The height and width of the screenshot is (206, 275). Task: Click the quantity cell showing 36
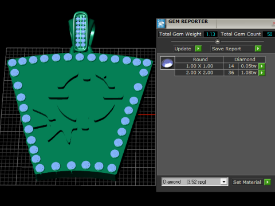(x=231, y=73)
